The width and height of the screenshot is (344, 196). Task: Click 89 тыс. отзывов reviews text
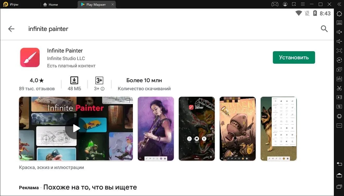tap(37, 89)
